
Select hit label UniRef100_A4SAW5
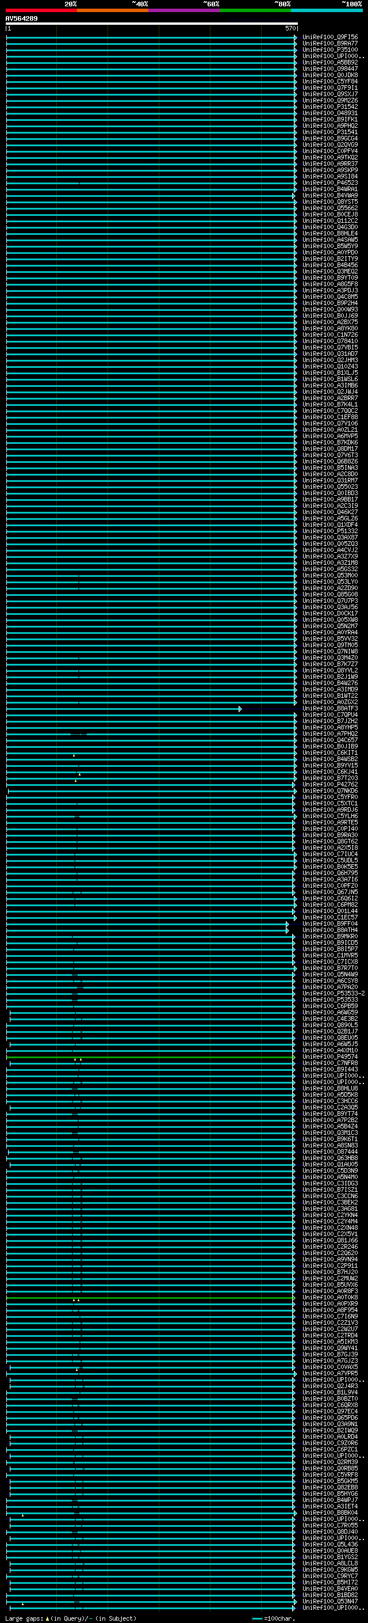[x=330, y=240]
